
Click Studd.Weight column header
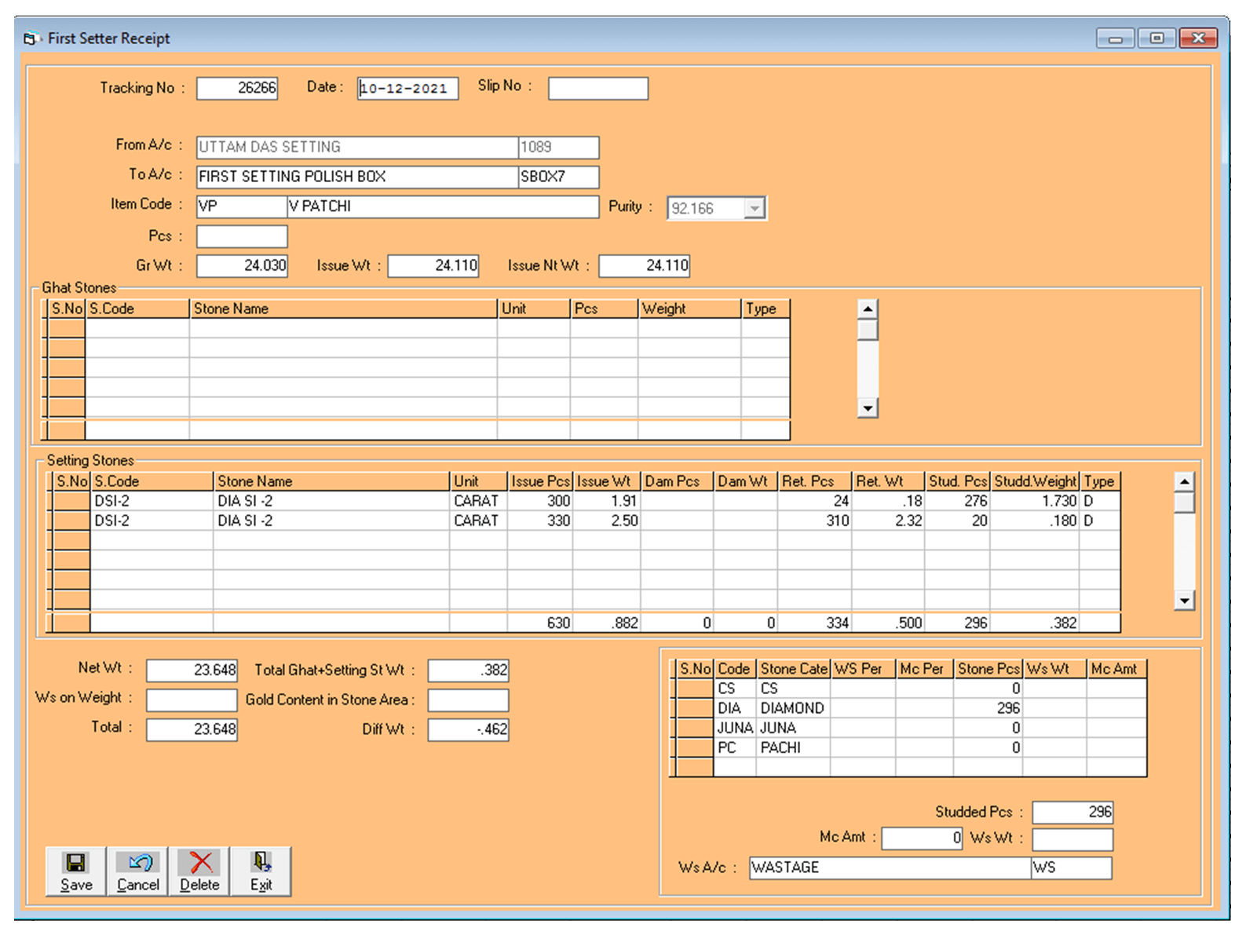(1035, 481)
